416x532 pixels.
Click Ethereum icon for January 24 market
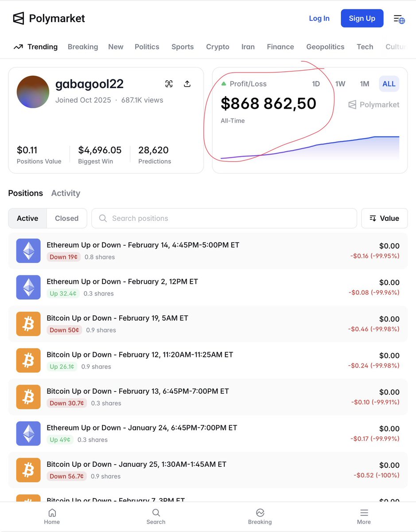28,433
